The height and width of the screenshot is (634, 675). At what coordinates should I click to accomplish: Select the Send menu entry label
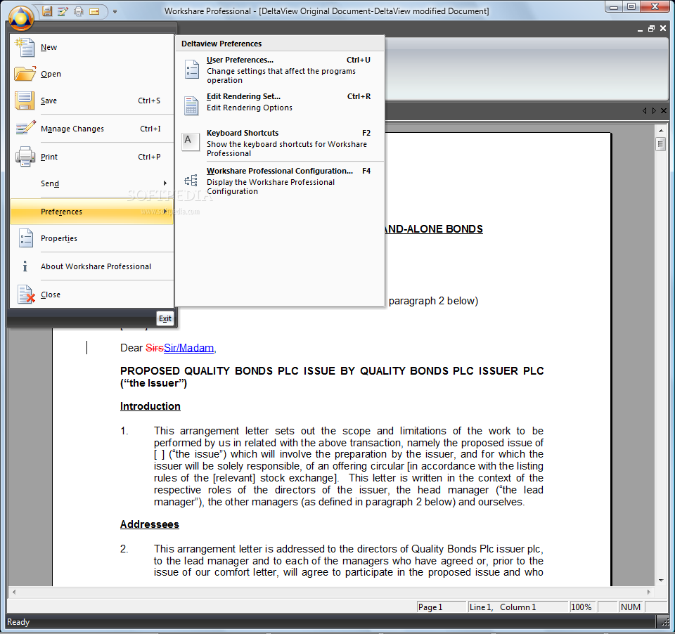point(50,183)
